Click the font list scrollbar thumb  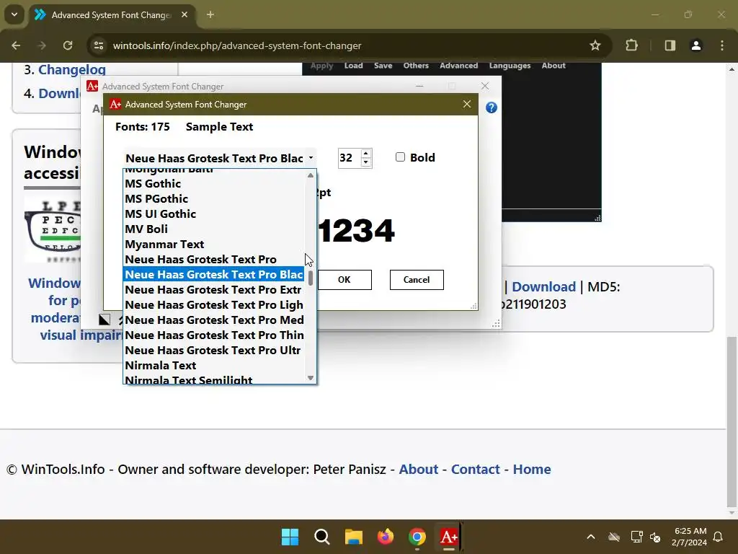[310, 278]
